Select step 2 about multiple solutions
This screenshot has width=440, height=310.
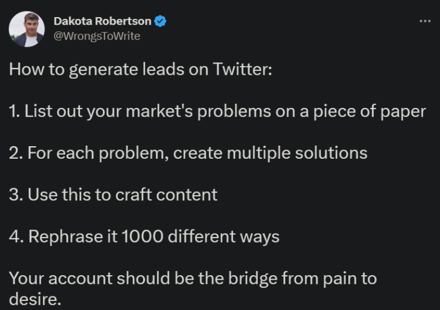coord(188,154)
